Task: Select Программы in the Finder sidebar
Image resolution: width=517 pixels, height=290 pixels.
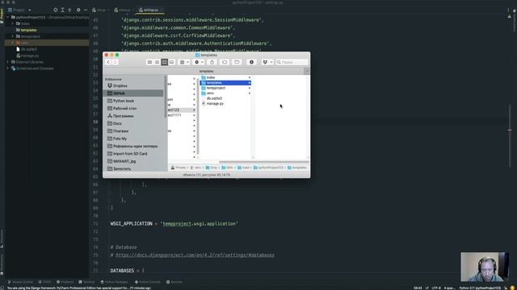Action: (133, 116)
